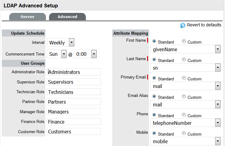Click the Revert to defaults icon
Screen dimensions: 225x146
pyautogui.click(x=183, y=25)
